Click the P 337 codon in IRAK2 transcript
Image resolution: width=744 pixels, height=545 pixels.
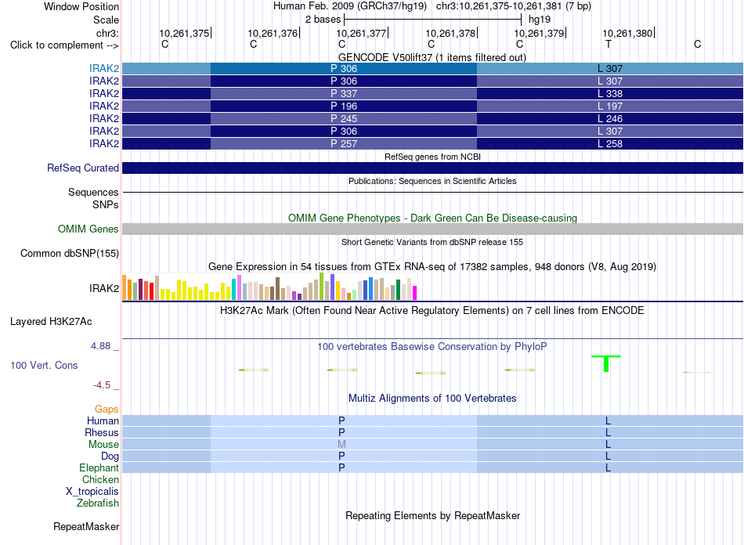[344, 93]
